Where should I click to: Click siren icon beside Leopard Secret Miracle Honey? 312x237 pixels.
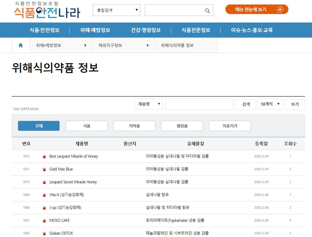coord(44,182)
